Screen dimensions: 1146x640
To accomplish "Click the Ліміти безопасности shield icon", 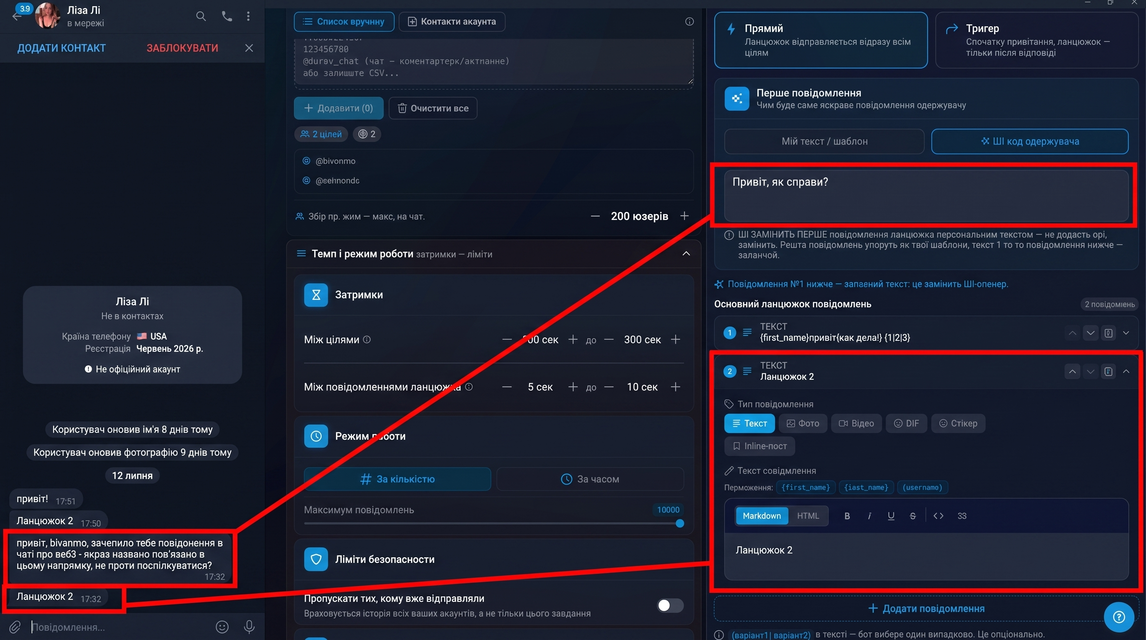I will 316,560.
